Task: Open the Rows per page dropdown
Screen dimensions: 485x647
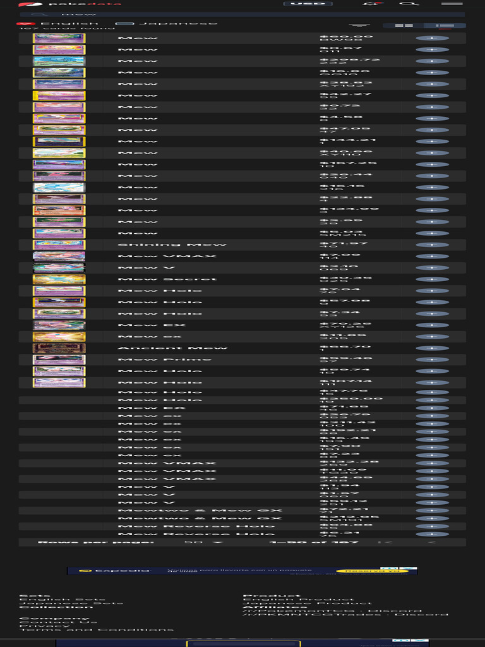Action: point(203,542)
